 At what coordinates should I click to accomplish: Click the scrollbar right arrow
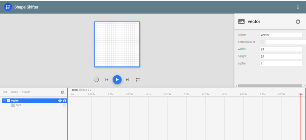(304, 86)
